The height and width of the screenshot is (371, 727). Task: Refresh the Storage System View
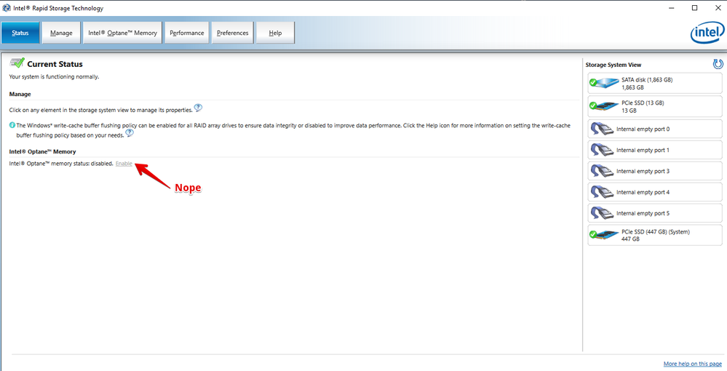click(x=718, y=64)
